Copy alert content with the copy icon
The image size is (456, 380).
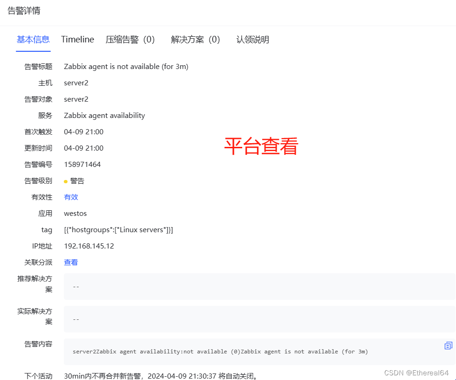pyautogui.click(x=448, y=345)
